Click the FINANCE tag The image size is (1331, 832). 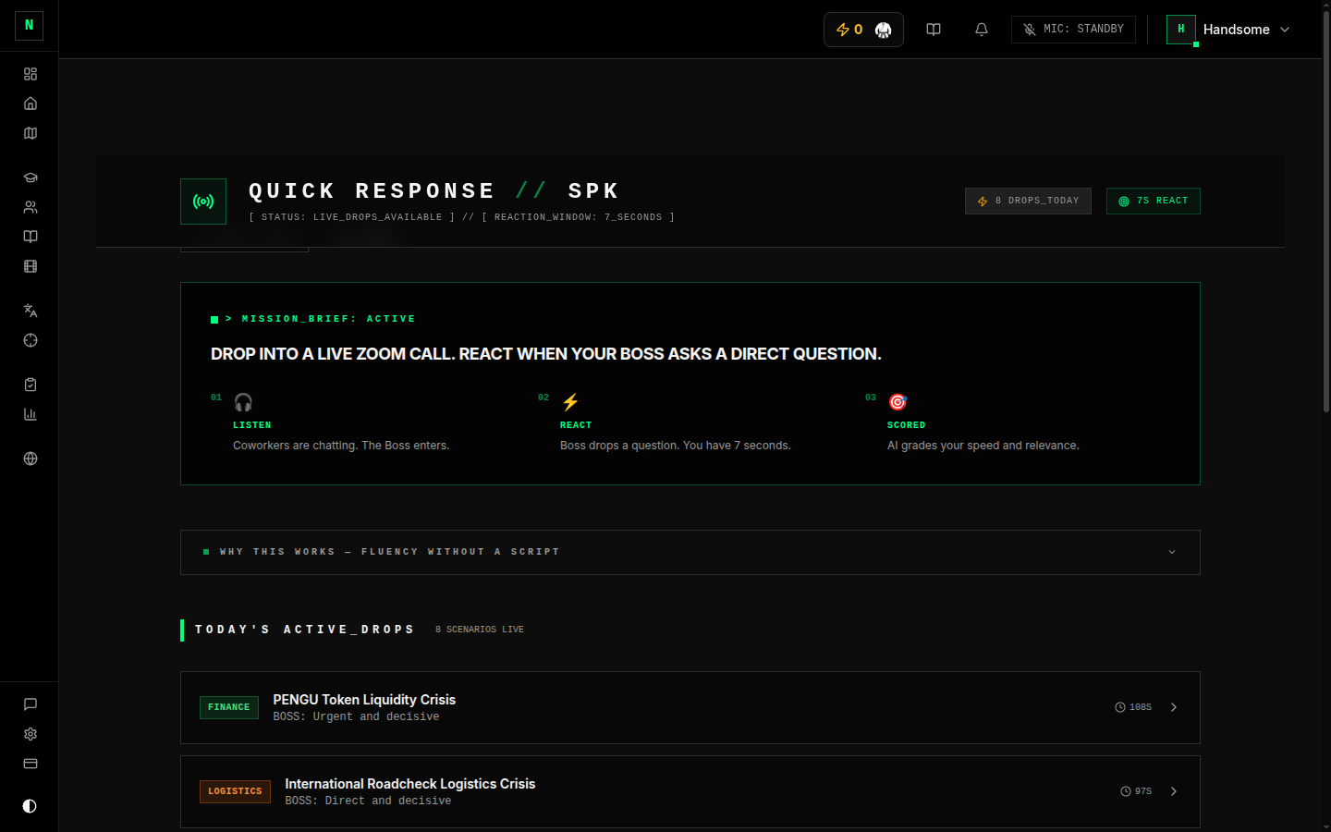229,707
